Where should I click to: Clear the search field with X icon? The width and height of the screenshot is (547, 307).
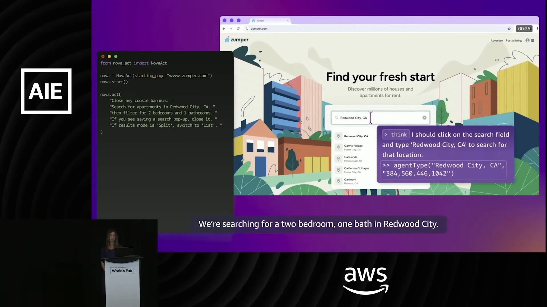(424, 118)
